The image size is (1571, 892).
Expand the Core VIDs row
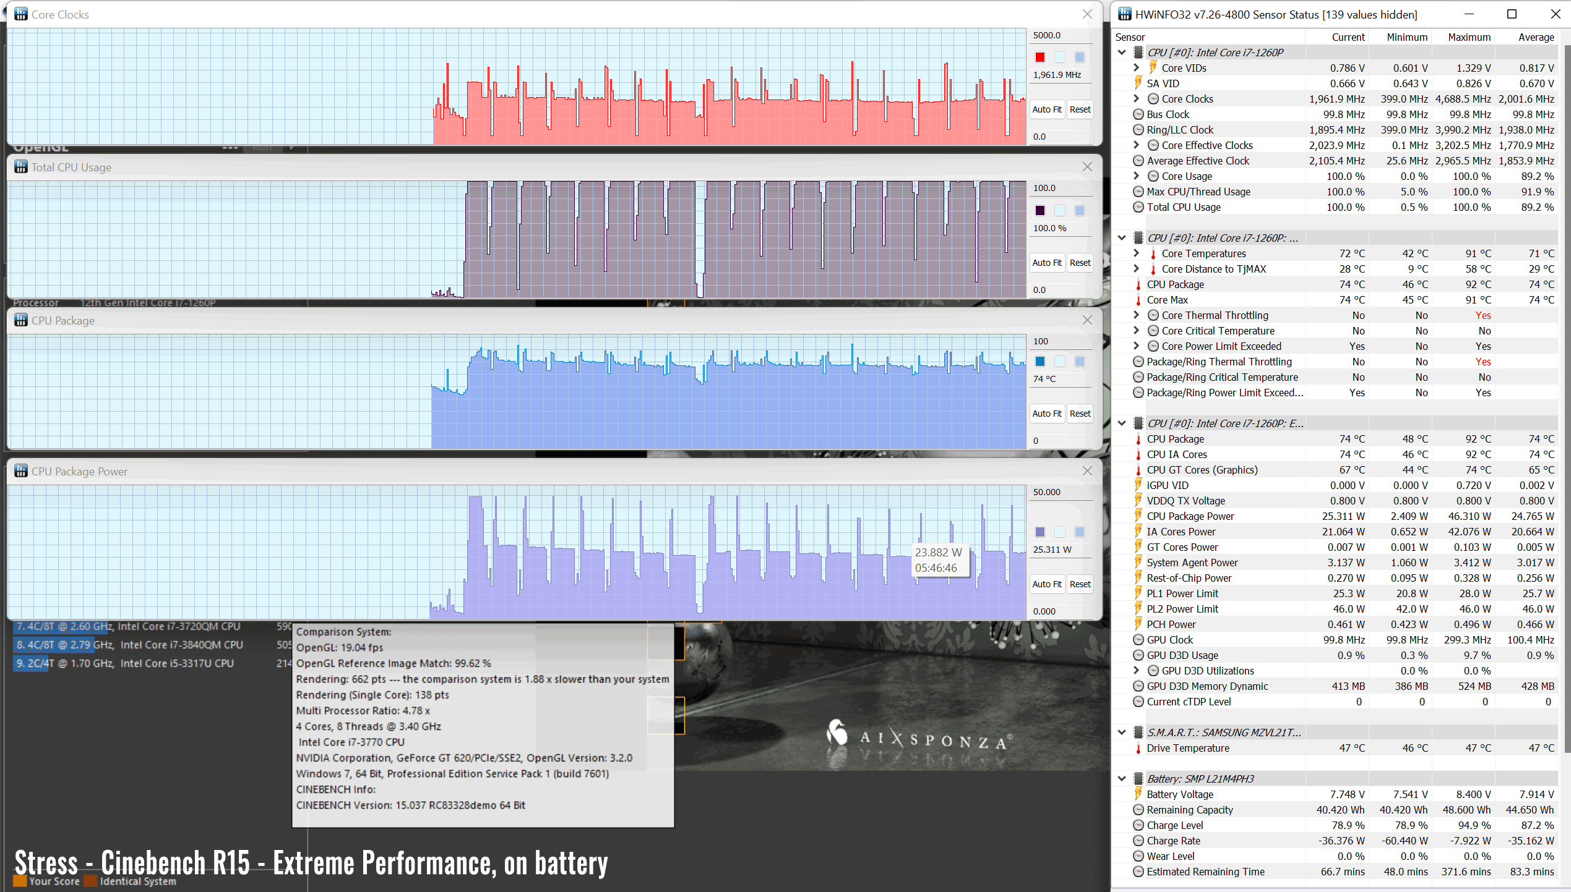pyautogui.click(x=1137, y=68)
